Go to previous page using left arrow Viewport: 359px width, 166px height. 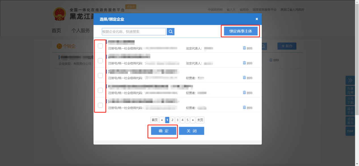162,120
